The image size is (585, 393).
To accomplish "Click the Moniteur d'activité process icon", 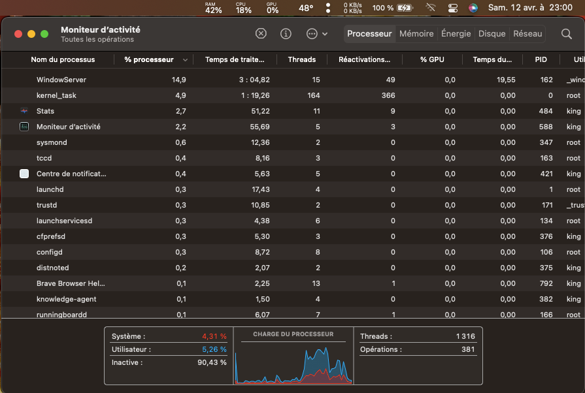I will (x=24, y=127).
